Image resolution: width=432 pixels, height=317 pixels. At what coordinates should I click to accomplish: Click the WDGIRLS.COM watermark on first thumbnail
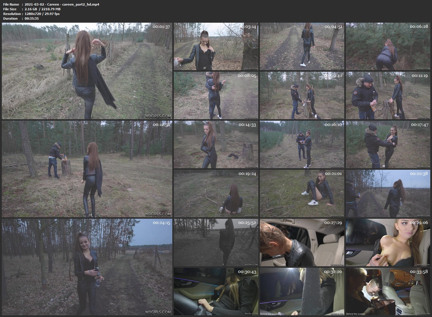coord(159,116)
